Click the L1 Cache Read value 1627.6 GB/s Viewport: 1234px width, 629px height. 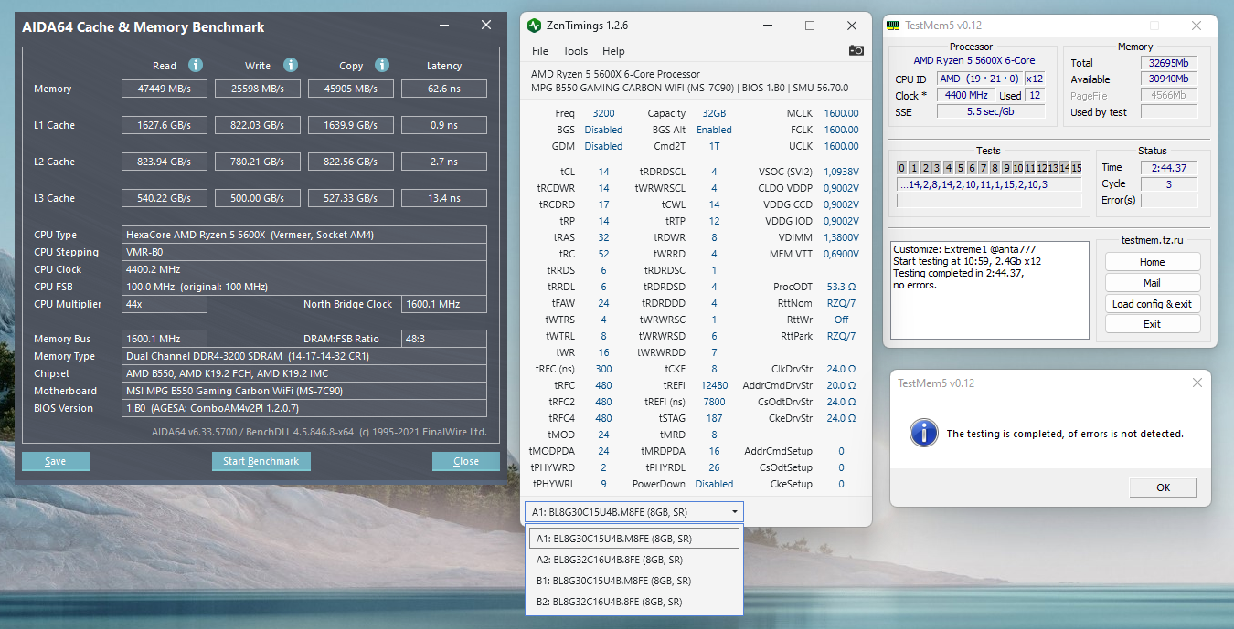coord(165,125)
